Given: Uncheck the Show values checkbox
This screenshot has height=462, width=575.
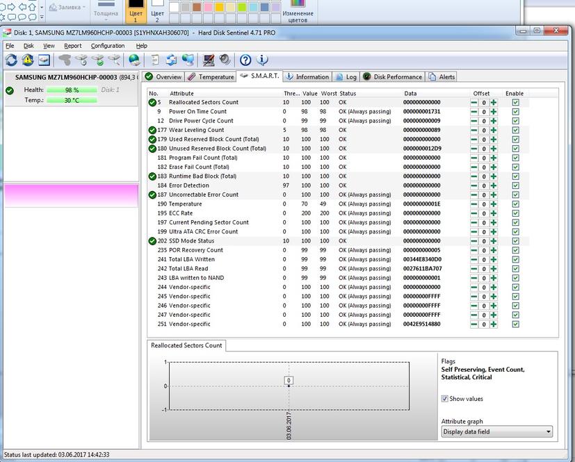Looking at the screenshot, I should coord(444,399).
